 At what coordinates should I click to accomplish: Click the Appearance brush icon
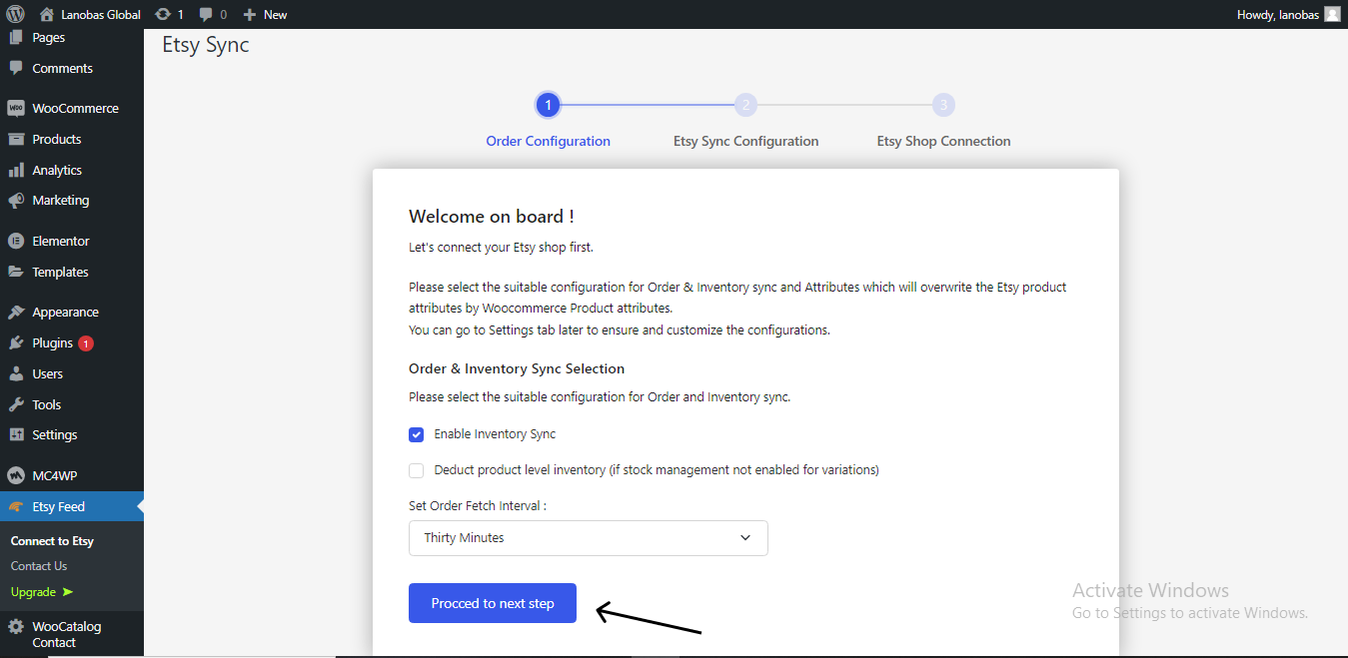[16, 312]
